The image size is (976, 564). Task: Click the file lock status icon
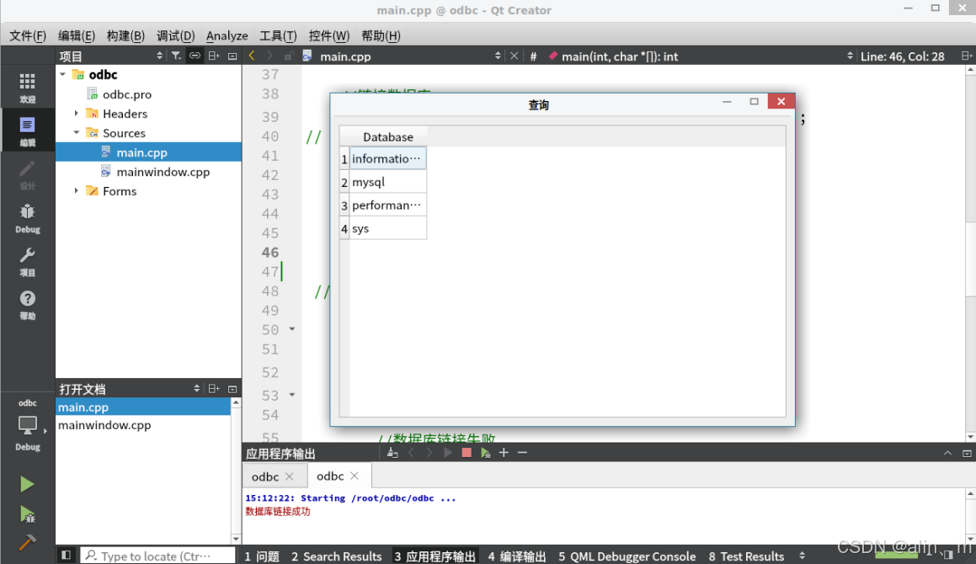coord(288,56)
